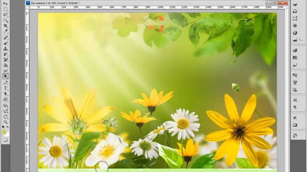This screenshot has width=307, height=172.
Task: Select the Shape tool
Action: tap(5, 99)
